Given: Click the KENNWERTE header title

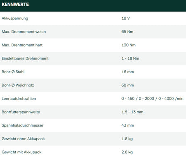Looking at the screenshot, I should pyautogui.click(x=15, y=5).
